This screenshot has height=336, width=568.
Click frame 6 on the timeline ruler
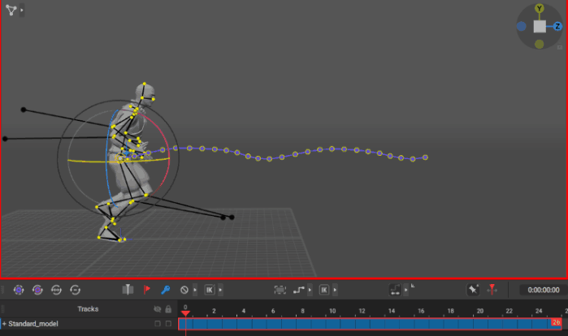pyautogui.click(x=273, y=311)
